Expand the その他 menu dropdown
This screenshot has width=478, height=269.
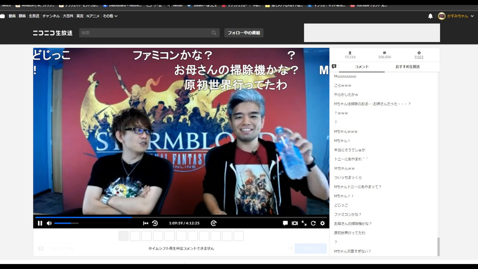pyautogui.click(x=110, y=16)
